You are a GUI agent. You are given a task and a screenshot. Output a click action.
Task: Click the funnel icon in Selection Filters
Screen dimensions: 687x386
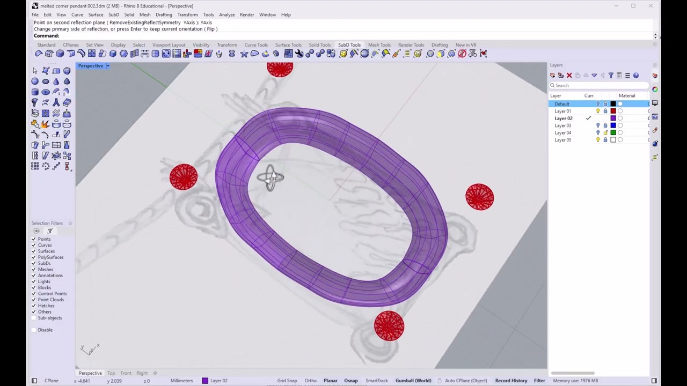[x=50, y=231]
